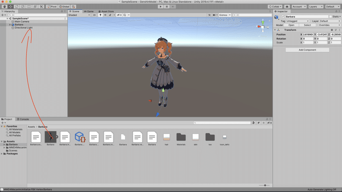Toggle grid snapping icon next to Global
The height and width of the screenshot is (192, 342).
[x=73, y=6]
